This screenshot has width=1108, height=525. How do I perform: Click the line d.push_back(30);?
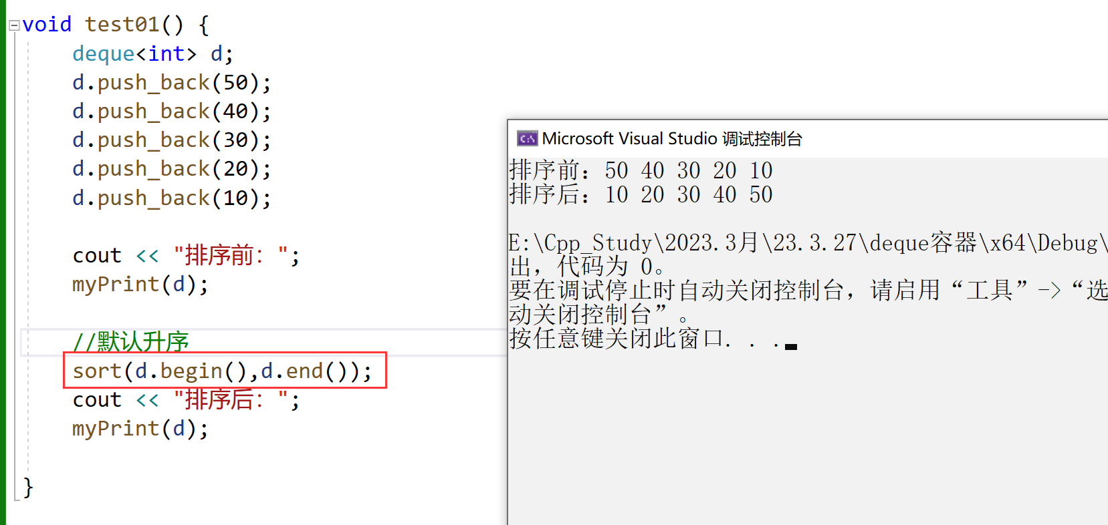point(172,140)
